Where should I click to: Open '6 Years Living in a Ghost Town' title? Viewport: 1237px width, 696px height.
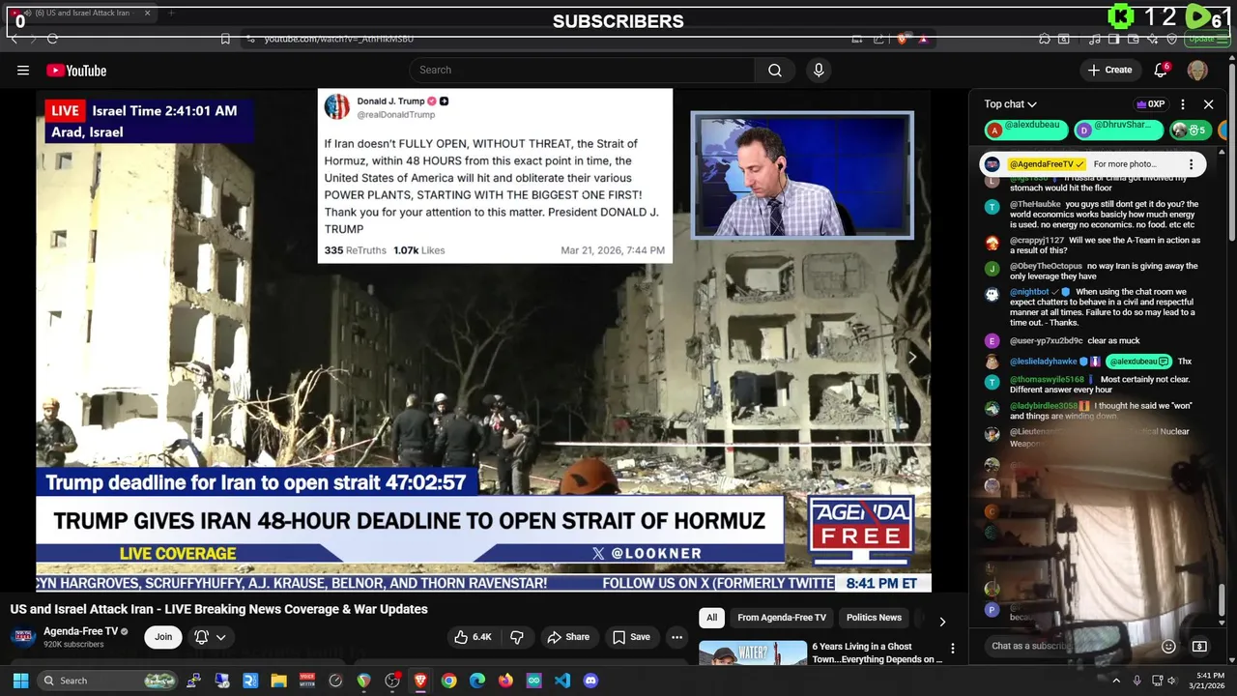877,652
